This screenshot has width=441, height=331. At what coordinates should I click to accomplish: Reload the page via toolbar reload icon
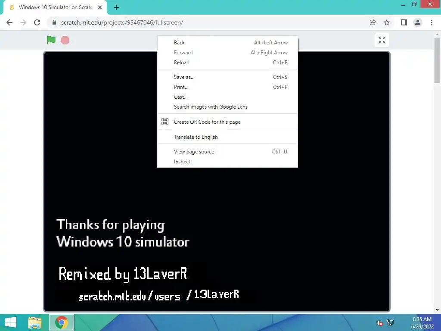click(x=37, y=22)
